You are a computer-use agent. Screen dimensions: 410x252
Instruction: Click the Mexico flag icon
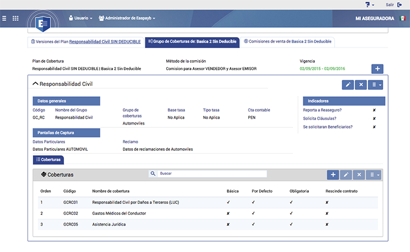point(402,18)
